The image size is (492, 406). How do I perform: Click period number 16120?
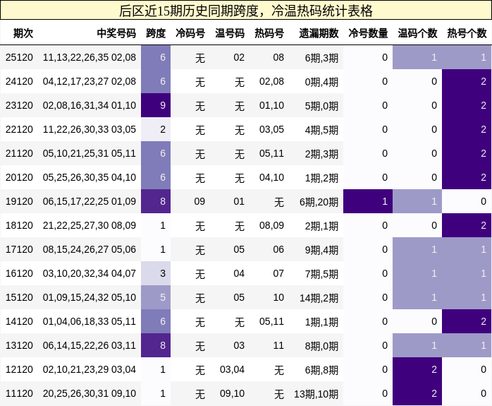[19, 273]
